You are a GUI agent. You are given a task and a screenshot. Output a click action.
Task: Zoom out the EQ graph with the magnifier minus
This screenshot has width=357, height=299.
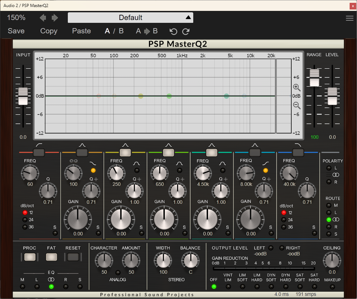(297, 105)
